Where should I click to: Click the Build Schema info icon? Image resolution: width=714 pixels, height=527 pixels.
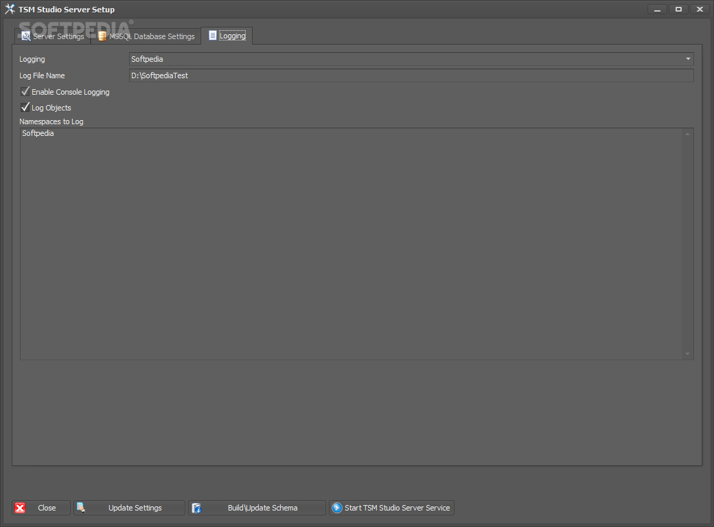pos(197,508)
